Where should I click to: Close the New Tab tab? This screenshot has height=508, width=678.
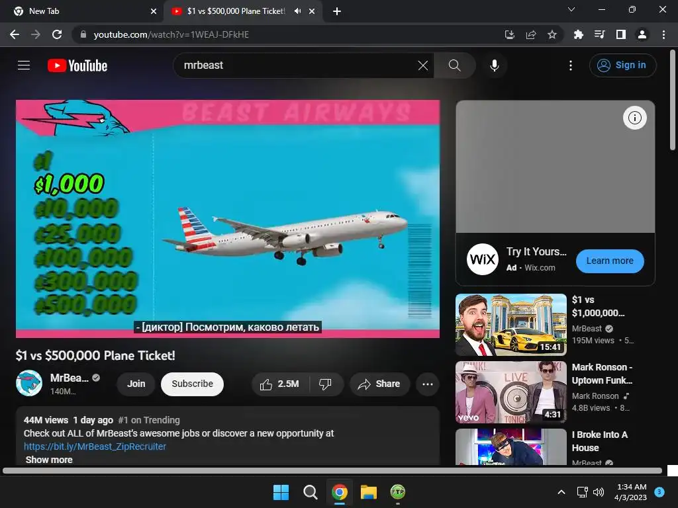tap(154, 11)
